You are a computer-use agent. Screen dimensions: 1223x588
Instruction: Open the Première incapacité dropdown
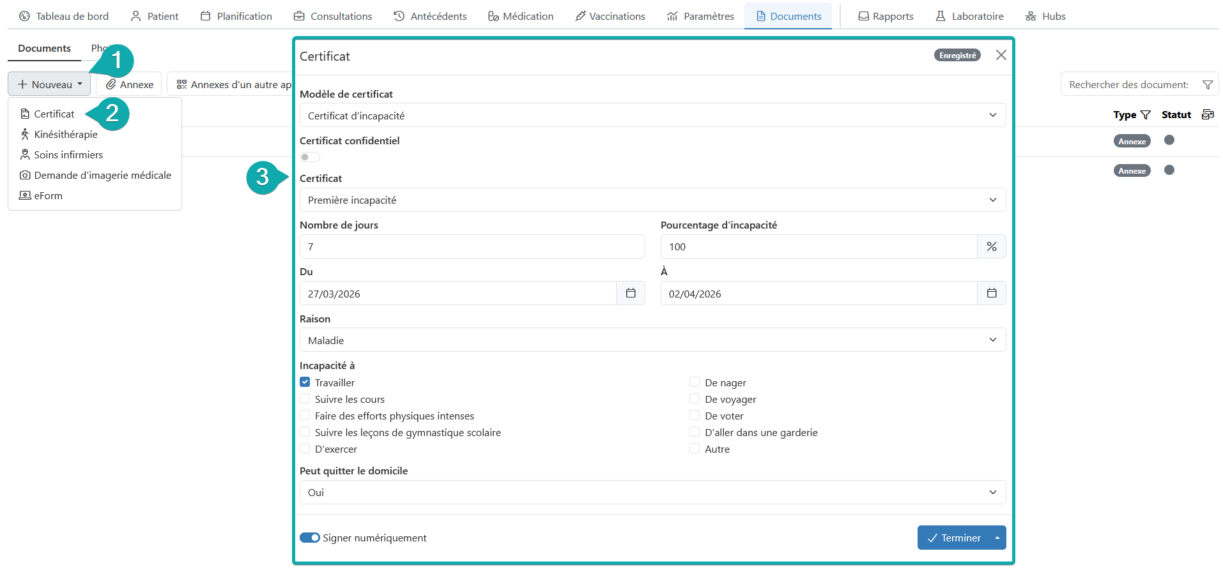tap(652, 200)
